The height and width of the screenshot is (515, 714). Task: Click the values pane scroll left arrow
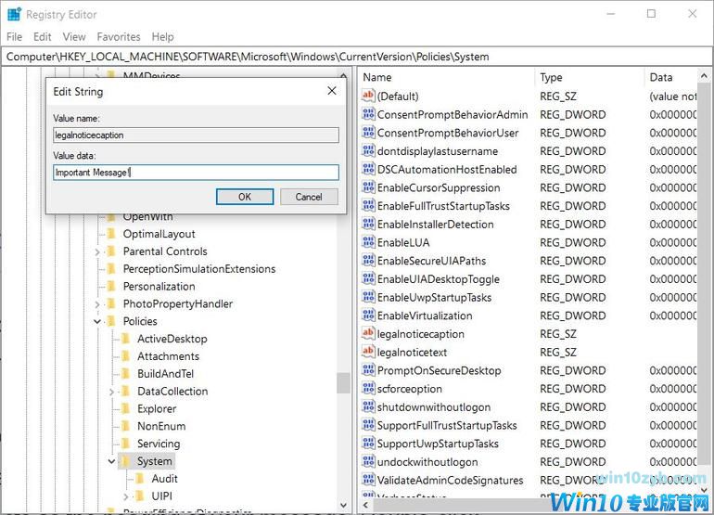tap(365, 505)
